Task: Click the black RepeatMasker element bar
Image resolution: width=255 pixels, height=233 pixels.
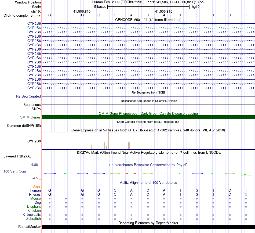Action: 148,227
